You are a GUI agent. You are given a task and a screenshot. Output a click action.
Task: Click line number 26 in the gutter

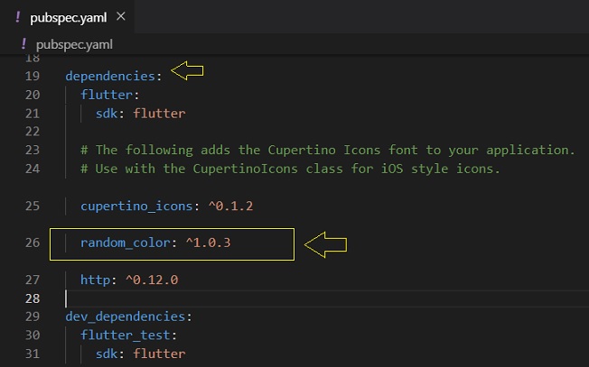(x=33, y=243)
